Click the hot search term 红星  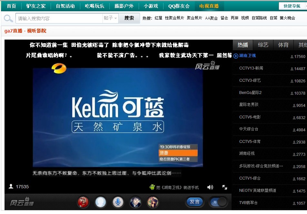[158, 18]
